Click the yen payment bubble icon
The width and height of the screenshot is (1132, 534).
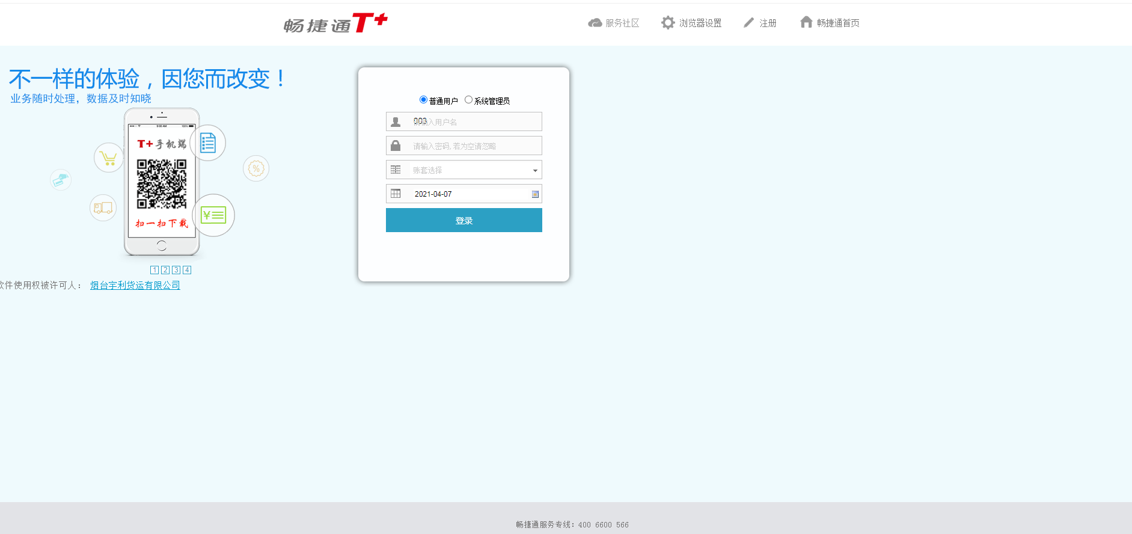point(213,215)
